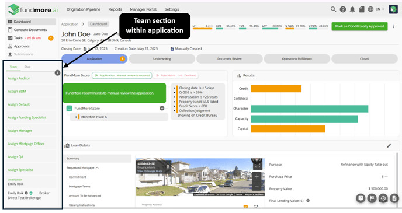Image resolution: width=402 pixels, height=213 pixels.
Task: Collapse the FundMore Score minus icon
Action: tap(162, 109)
